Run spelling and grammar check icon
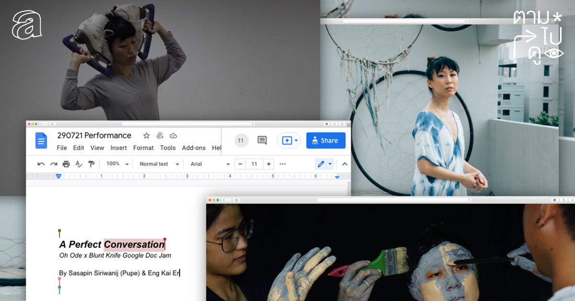 click(79, 164)
